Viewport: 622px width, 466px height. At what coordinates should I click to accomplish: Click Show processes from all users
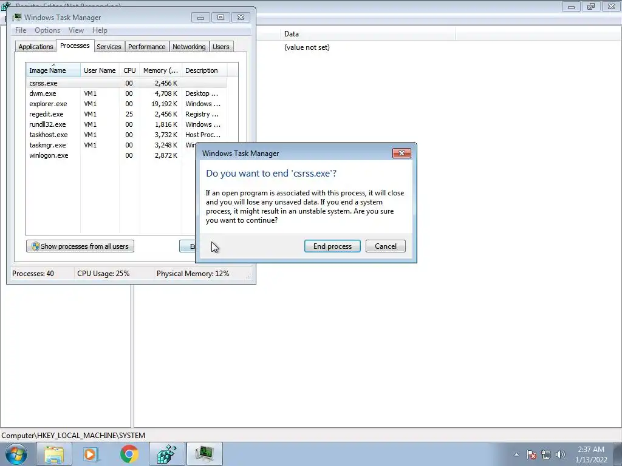80,246
